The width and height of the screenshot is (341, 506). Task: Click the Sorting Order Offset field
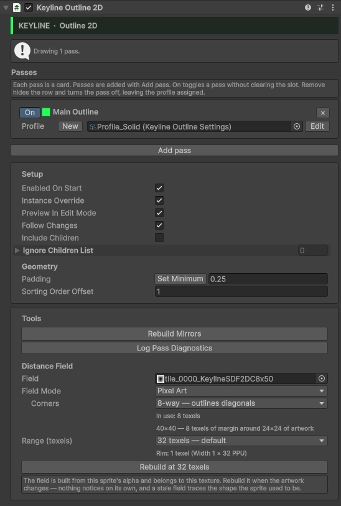coord(241,291)
